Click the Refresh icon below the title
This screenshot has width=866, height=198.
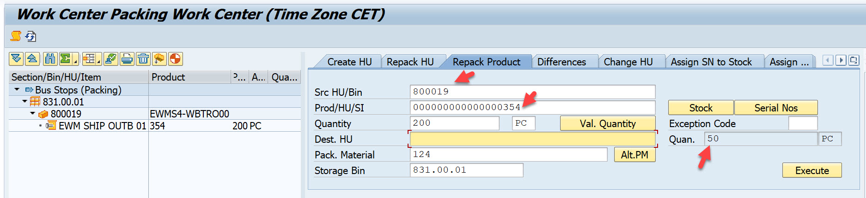click(31, 36)
